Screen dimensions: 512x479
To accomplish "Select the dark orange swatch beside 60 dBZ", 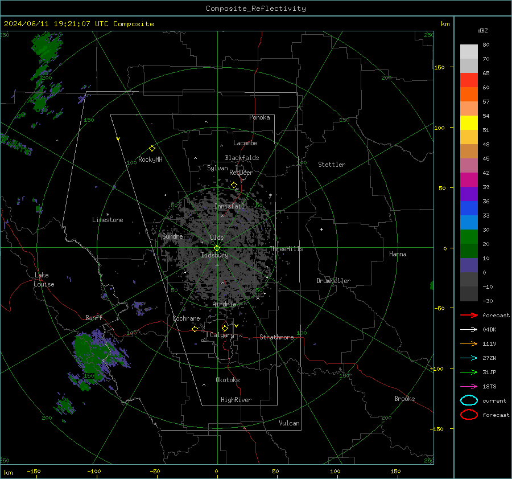I will click(x=469, y=94).
